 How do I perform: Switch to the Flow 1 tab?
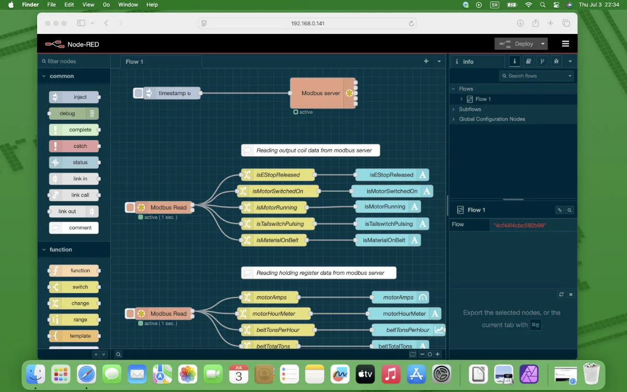[x=134, y=62]
